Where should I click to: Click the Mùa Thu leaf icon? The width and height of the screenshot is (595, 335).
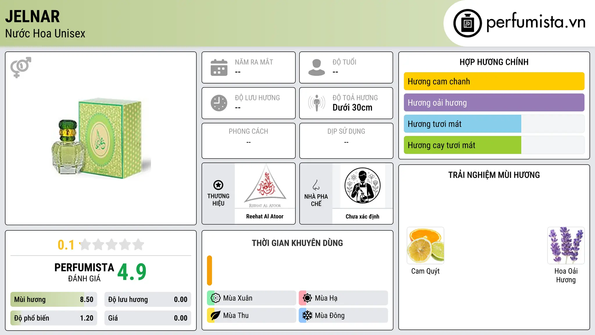click(x=216, y=316)
